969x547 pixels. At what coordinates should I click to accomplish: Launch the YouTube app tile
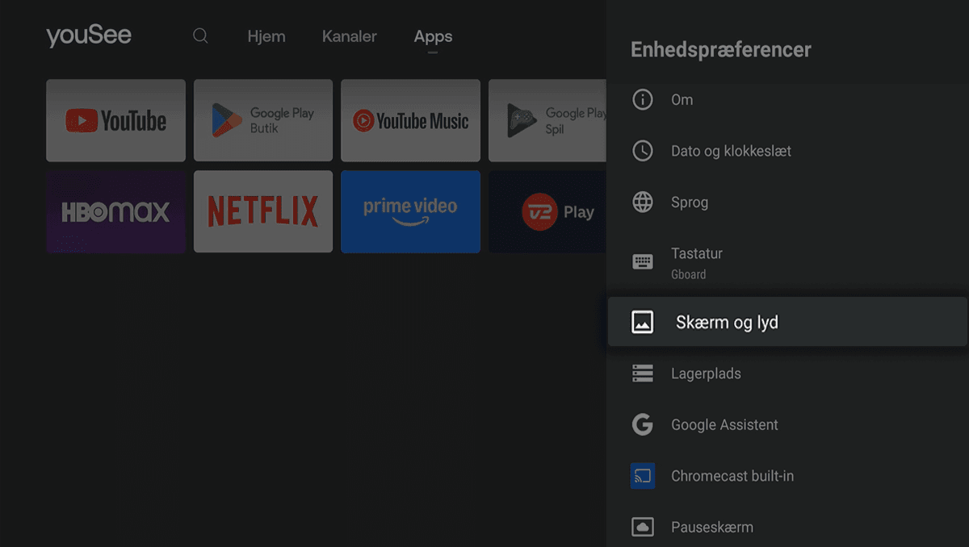pyautogui.click(x=115, y=120)
